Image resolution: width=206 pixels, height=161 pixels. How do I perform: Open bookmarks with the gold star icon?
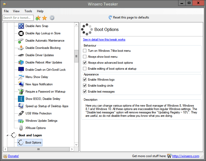44,18
